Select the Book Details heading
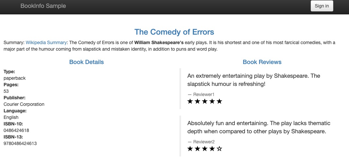Screen dimensions: 349x162 click(86, 62)
